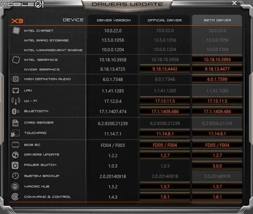Click the Card Reader icon
Viewport: 253px width, 214px height.
click(15, 123)
